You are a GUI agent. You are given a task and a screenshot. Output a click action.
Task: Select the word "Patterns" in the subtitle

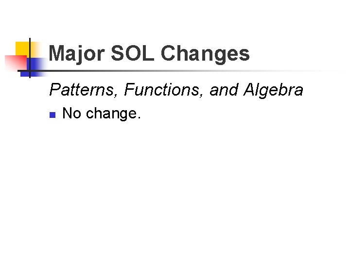[x=84, y=90]
